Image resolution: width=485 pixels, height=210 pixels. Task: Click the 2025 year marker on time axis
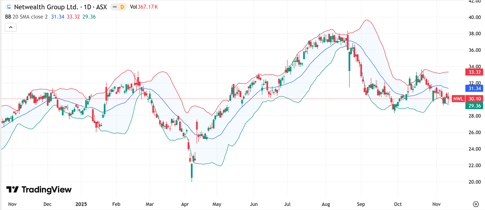tap(81, 204)
